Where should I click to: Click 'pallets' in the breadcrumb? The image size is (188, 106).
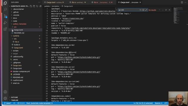click(47, 6)
